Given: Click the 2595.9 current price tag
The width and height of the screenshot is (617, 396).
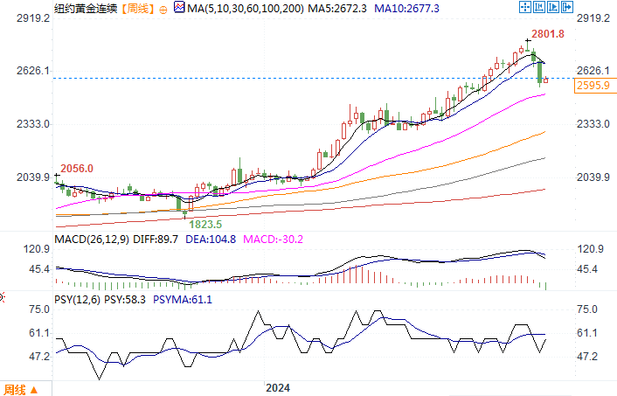Looking at the screenshot, I should pyautogui.click(x=595, y=86).
